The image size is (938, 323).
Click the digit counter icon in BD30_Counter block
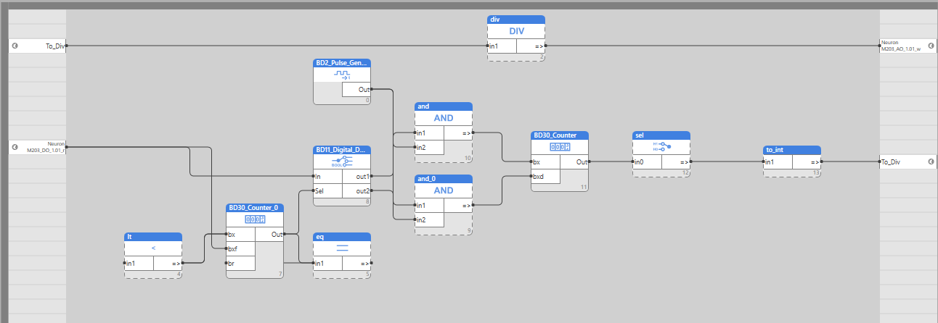(x=560, y=147)
